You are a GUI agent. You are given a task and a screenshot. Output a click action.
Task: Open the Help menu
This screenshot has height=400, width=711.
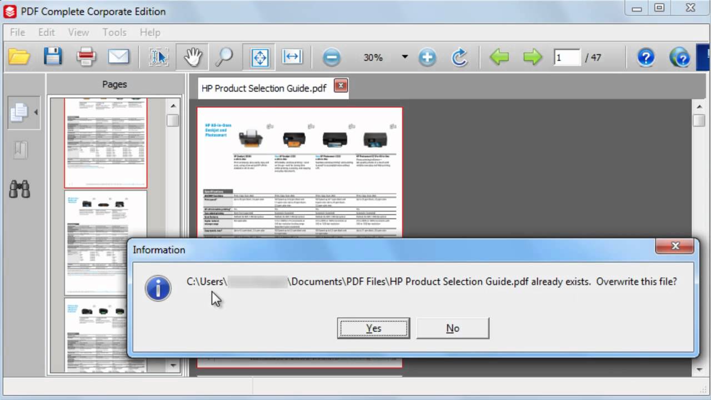(150, 32)
